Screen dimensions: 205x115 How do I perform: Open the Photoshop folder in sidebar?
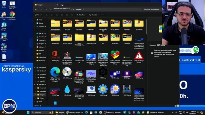point(41,61)
